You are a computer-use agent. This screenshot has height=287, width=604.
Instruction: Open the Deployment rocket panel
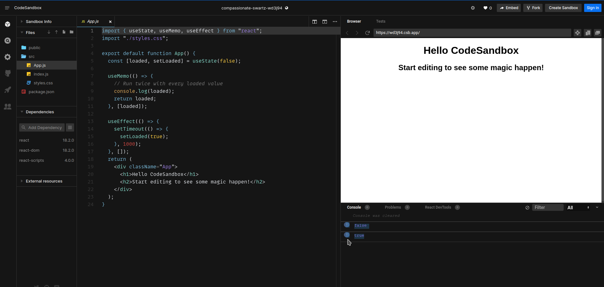click(x=8, y=90)
